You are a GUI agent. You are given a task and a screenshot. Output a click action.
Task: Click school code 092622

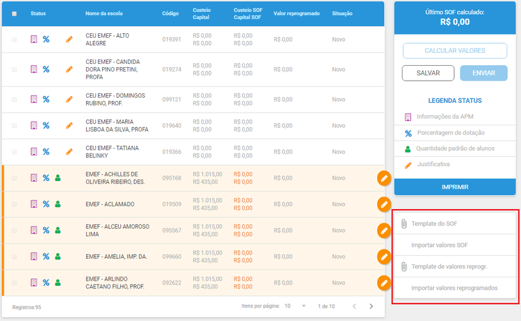(x=172, y=283)
